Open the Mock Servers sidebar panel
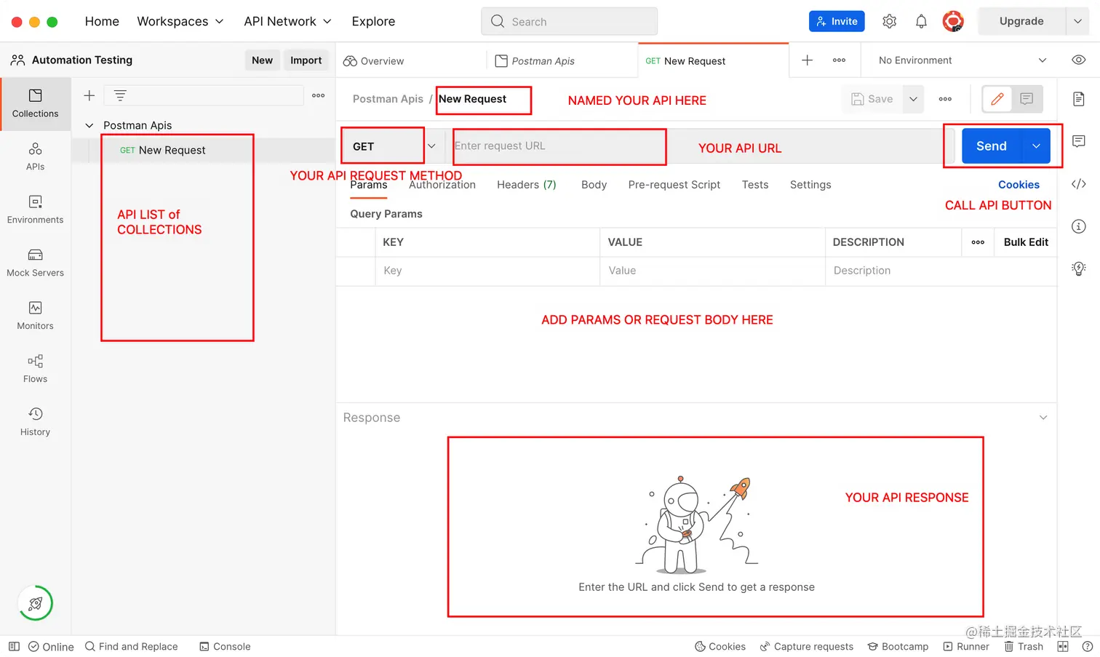 (x=35, y=263)
